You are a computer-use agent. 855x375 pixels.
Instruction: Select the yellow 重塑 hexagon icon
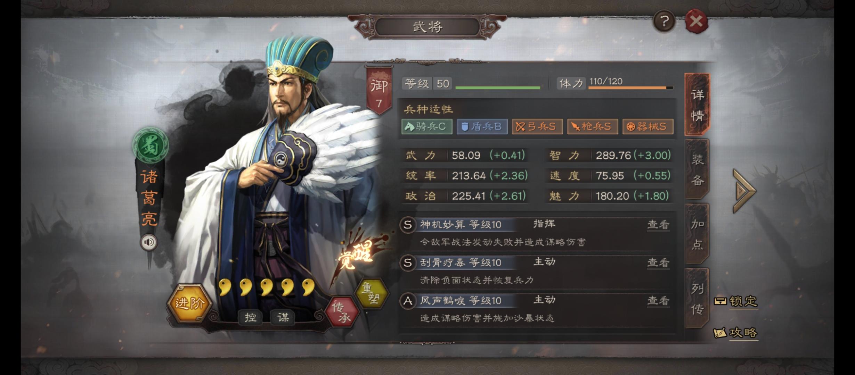click(x=371, y=293)
